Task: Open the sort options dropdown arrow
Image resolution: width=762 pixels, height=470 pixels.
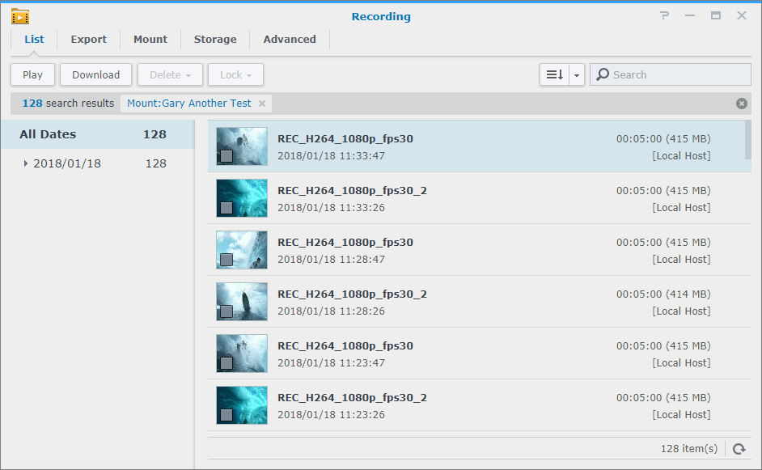Action: click(576, 74)
